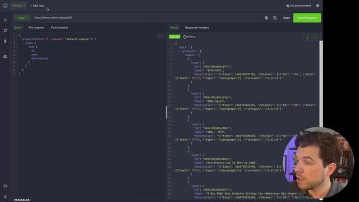359x202 pixels.
Task: Switch to the Post-request tab
Action: point(59,27)
